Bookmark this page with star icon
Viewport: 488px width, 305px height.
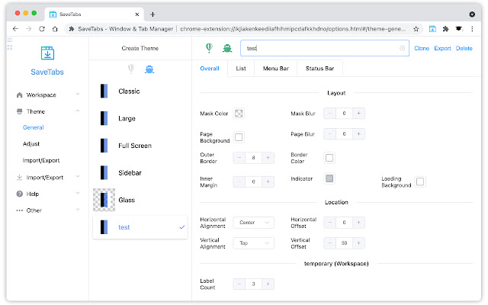click(416, 29)
